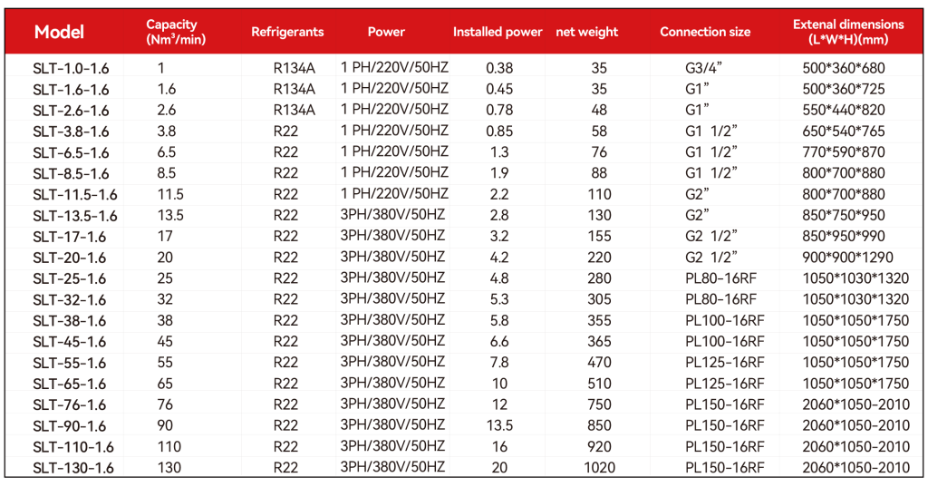This screenshot has height=487, width=928.
Task: Click the SLT-1.0-1.6 model cell
Action: [x=71, y=67]
